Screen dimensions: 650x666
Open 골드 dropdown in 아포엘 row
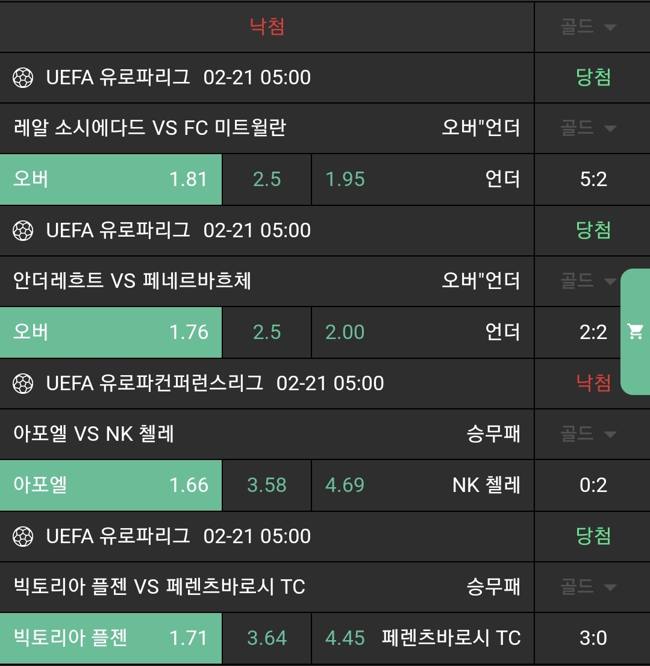pos(589,434)
